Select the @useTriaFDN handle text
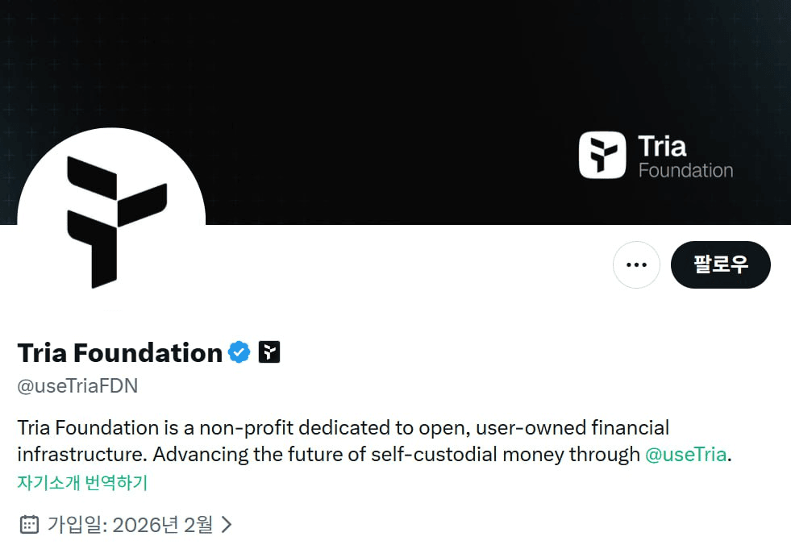The image size is (791, 545). pos(77,386)
